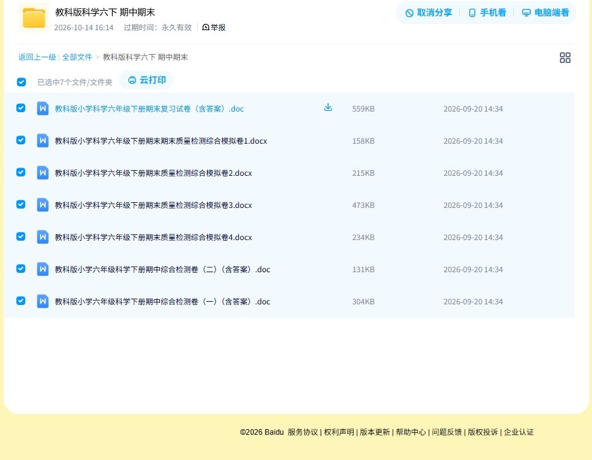Uncheck 期末复习试卷（含答案）.doc checkbox
The image size is (592, 460).
21,108
